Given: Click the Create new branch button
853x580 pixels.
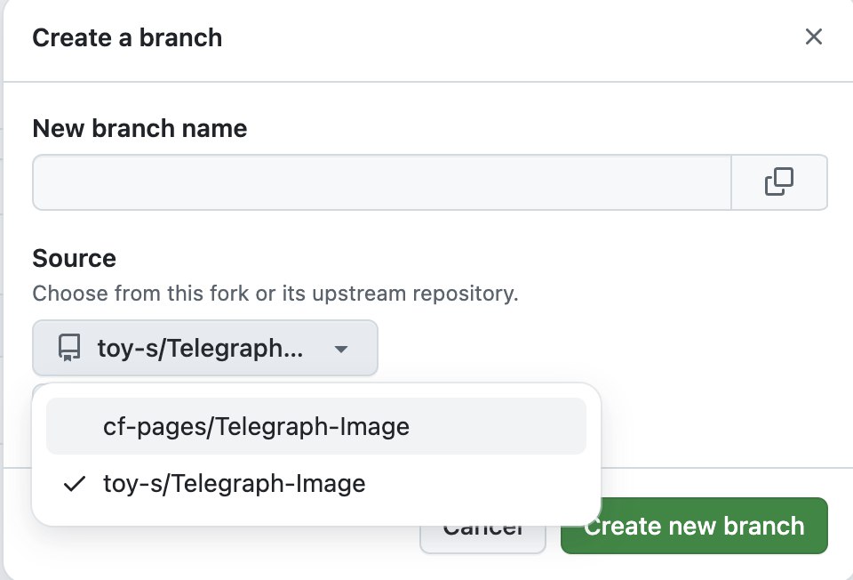Looking at the screenshot, I should (694, 526).
